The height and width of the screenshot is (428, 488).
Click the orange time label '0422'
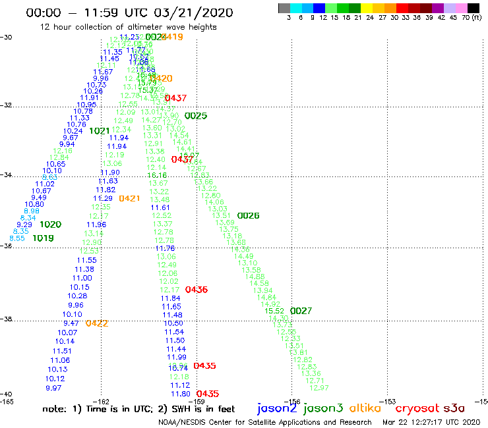[x=97, y=323]
